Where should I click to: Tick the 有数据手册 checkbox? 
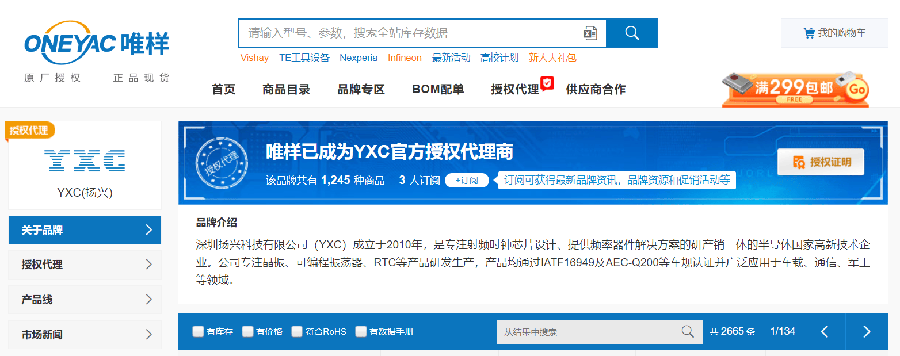pyautogui.click(x=361, y=331)
